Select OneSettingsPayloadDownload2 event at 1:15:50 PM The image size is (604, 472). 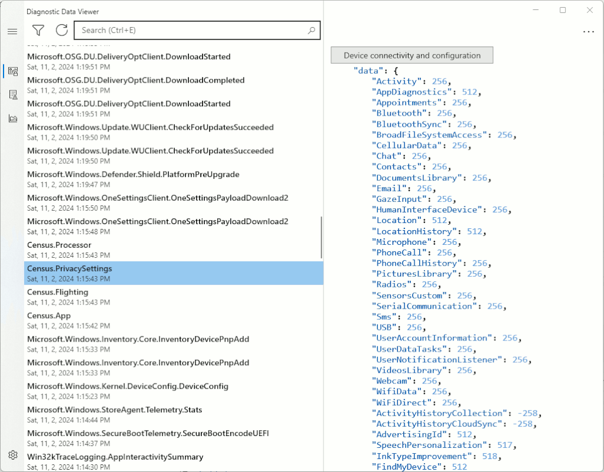pyautogui.click(x=174, y=202)
